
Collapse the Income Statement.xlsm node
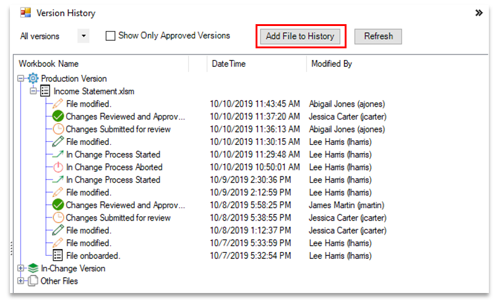[x=33, y=91]
